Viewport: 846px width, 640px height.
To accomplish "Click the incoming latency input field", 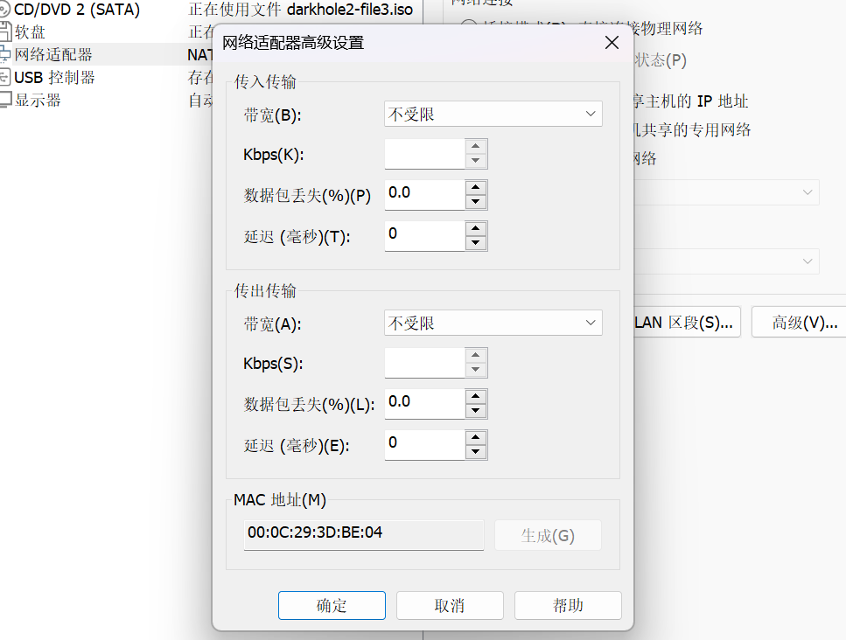I will click(x=424, y=235).
